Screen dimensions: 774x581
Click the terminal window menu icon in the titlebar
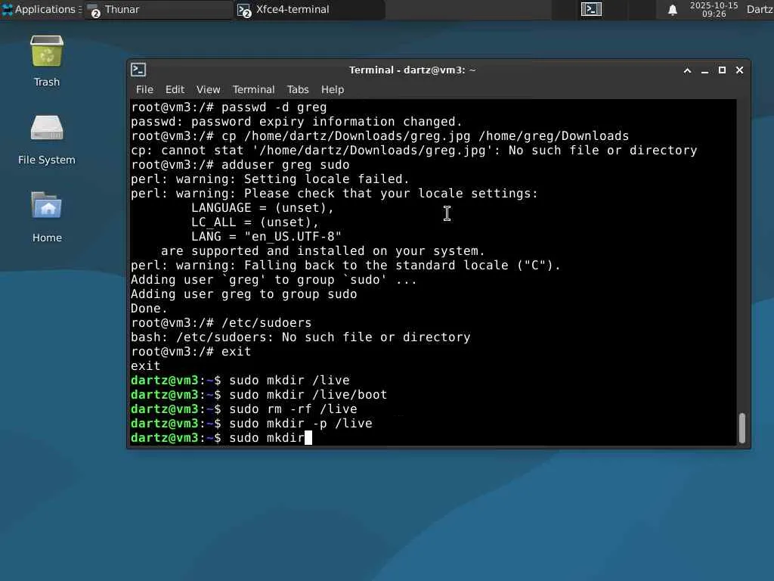click(x=138, y=70)
